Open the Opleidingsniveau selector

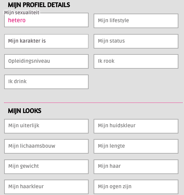[x=46, y=61]
